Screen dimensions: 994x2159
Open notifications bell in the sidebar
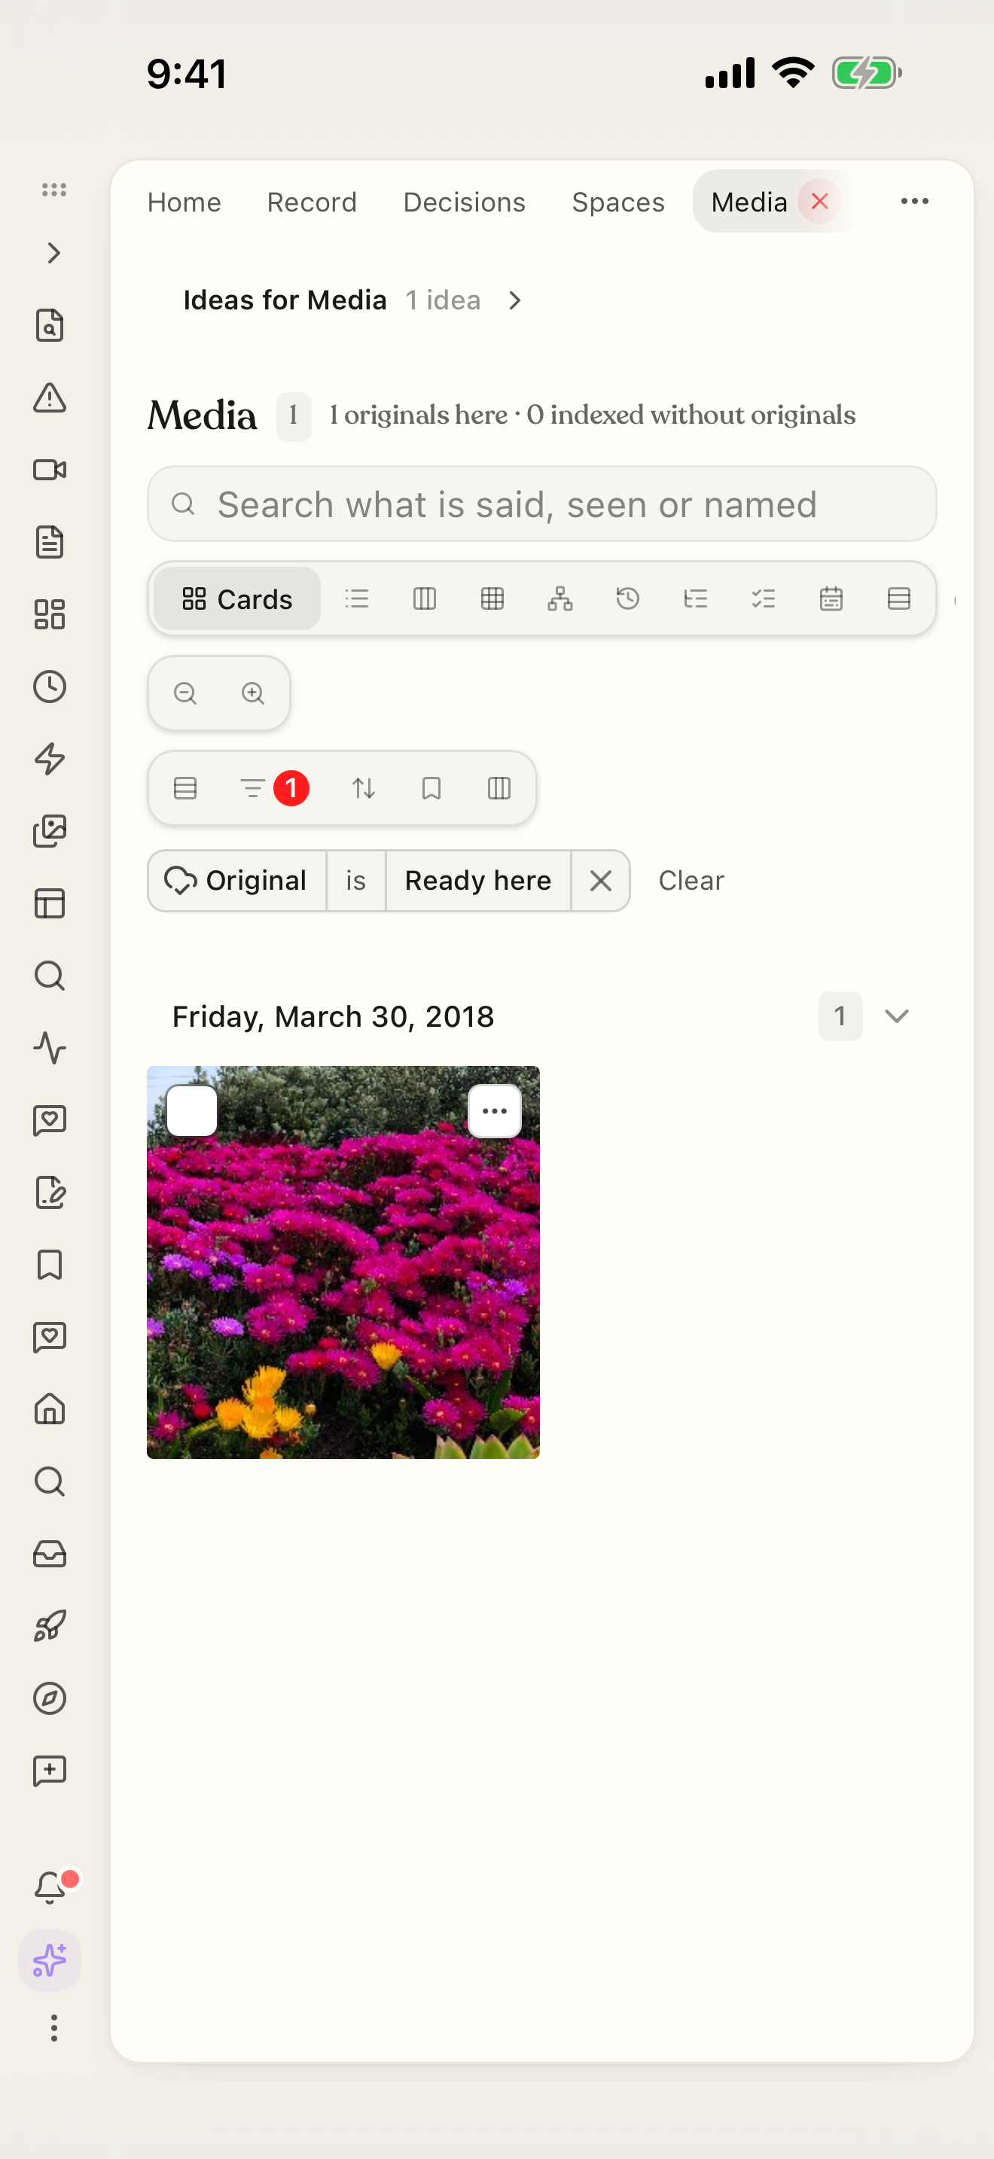point(50,1887)
